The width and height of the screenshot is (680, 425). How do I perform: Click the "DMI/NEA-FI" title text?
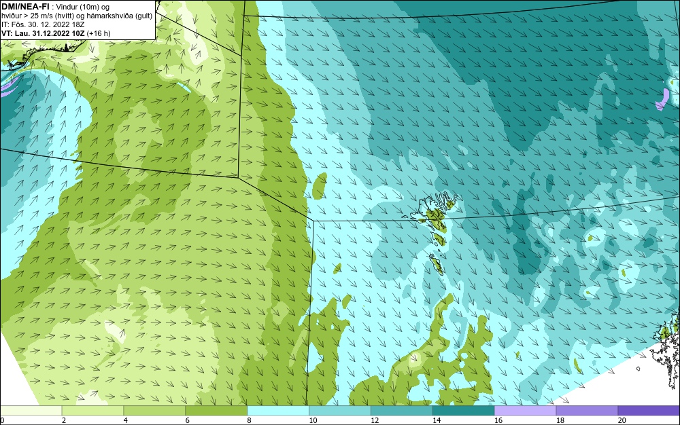tap(25, 6)
